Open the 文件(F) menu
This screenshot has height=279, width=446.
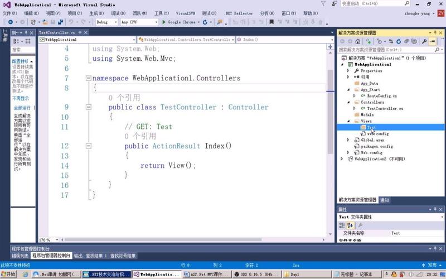pyautogui.click(x=10, y=13)
